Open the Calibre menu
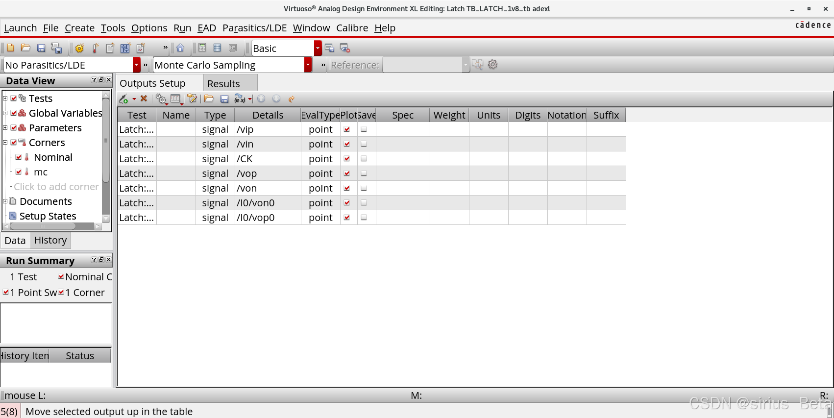 click(x=352, y=28)
